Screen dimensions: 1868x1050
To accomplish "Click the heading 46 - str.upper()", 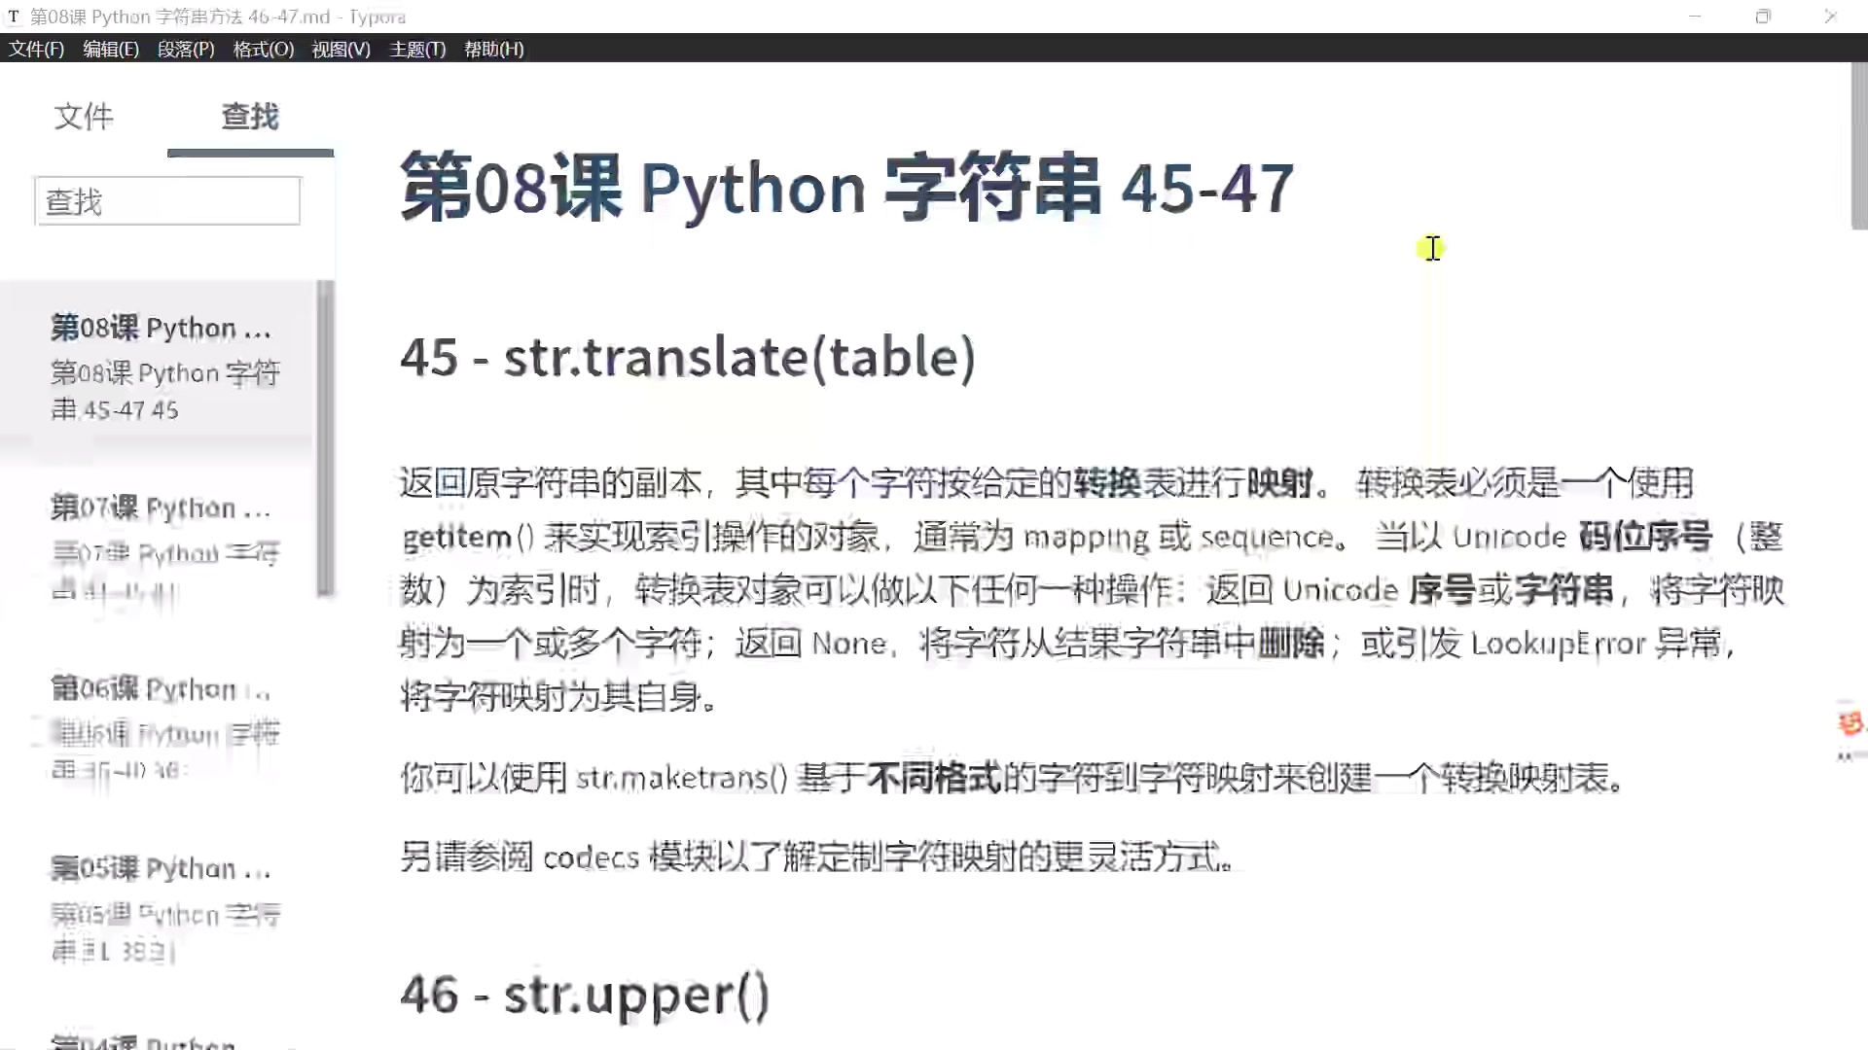I will [x=586, y=994].
